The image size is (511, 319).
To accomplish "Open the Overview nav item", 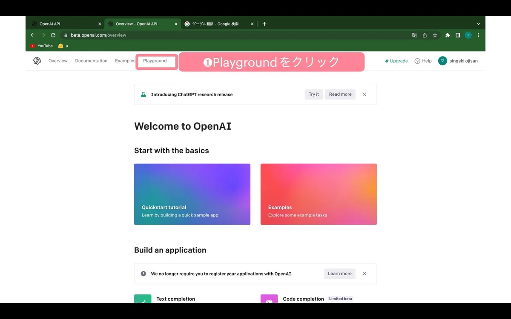I will (x=58, y=61).
